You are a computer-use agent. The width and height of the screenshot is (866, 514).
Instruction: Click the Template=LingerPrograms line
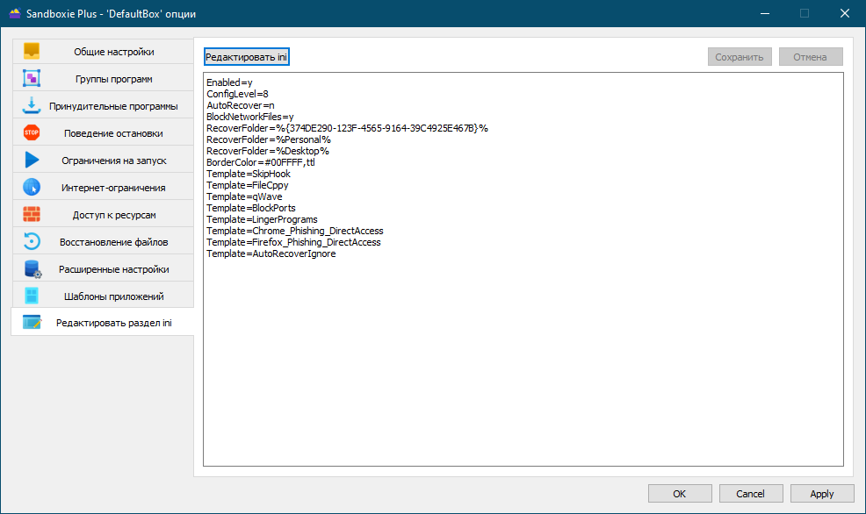262,219
